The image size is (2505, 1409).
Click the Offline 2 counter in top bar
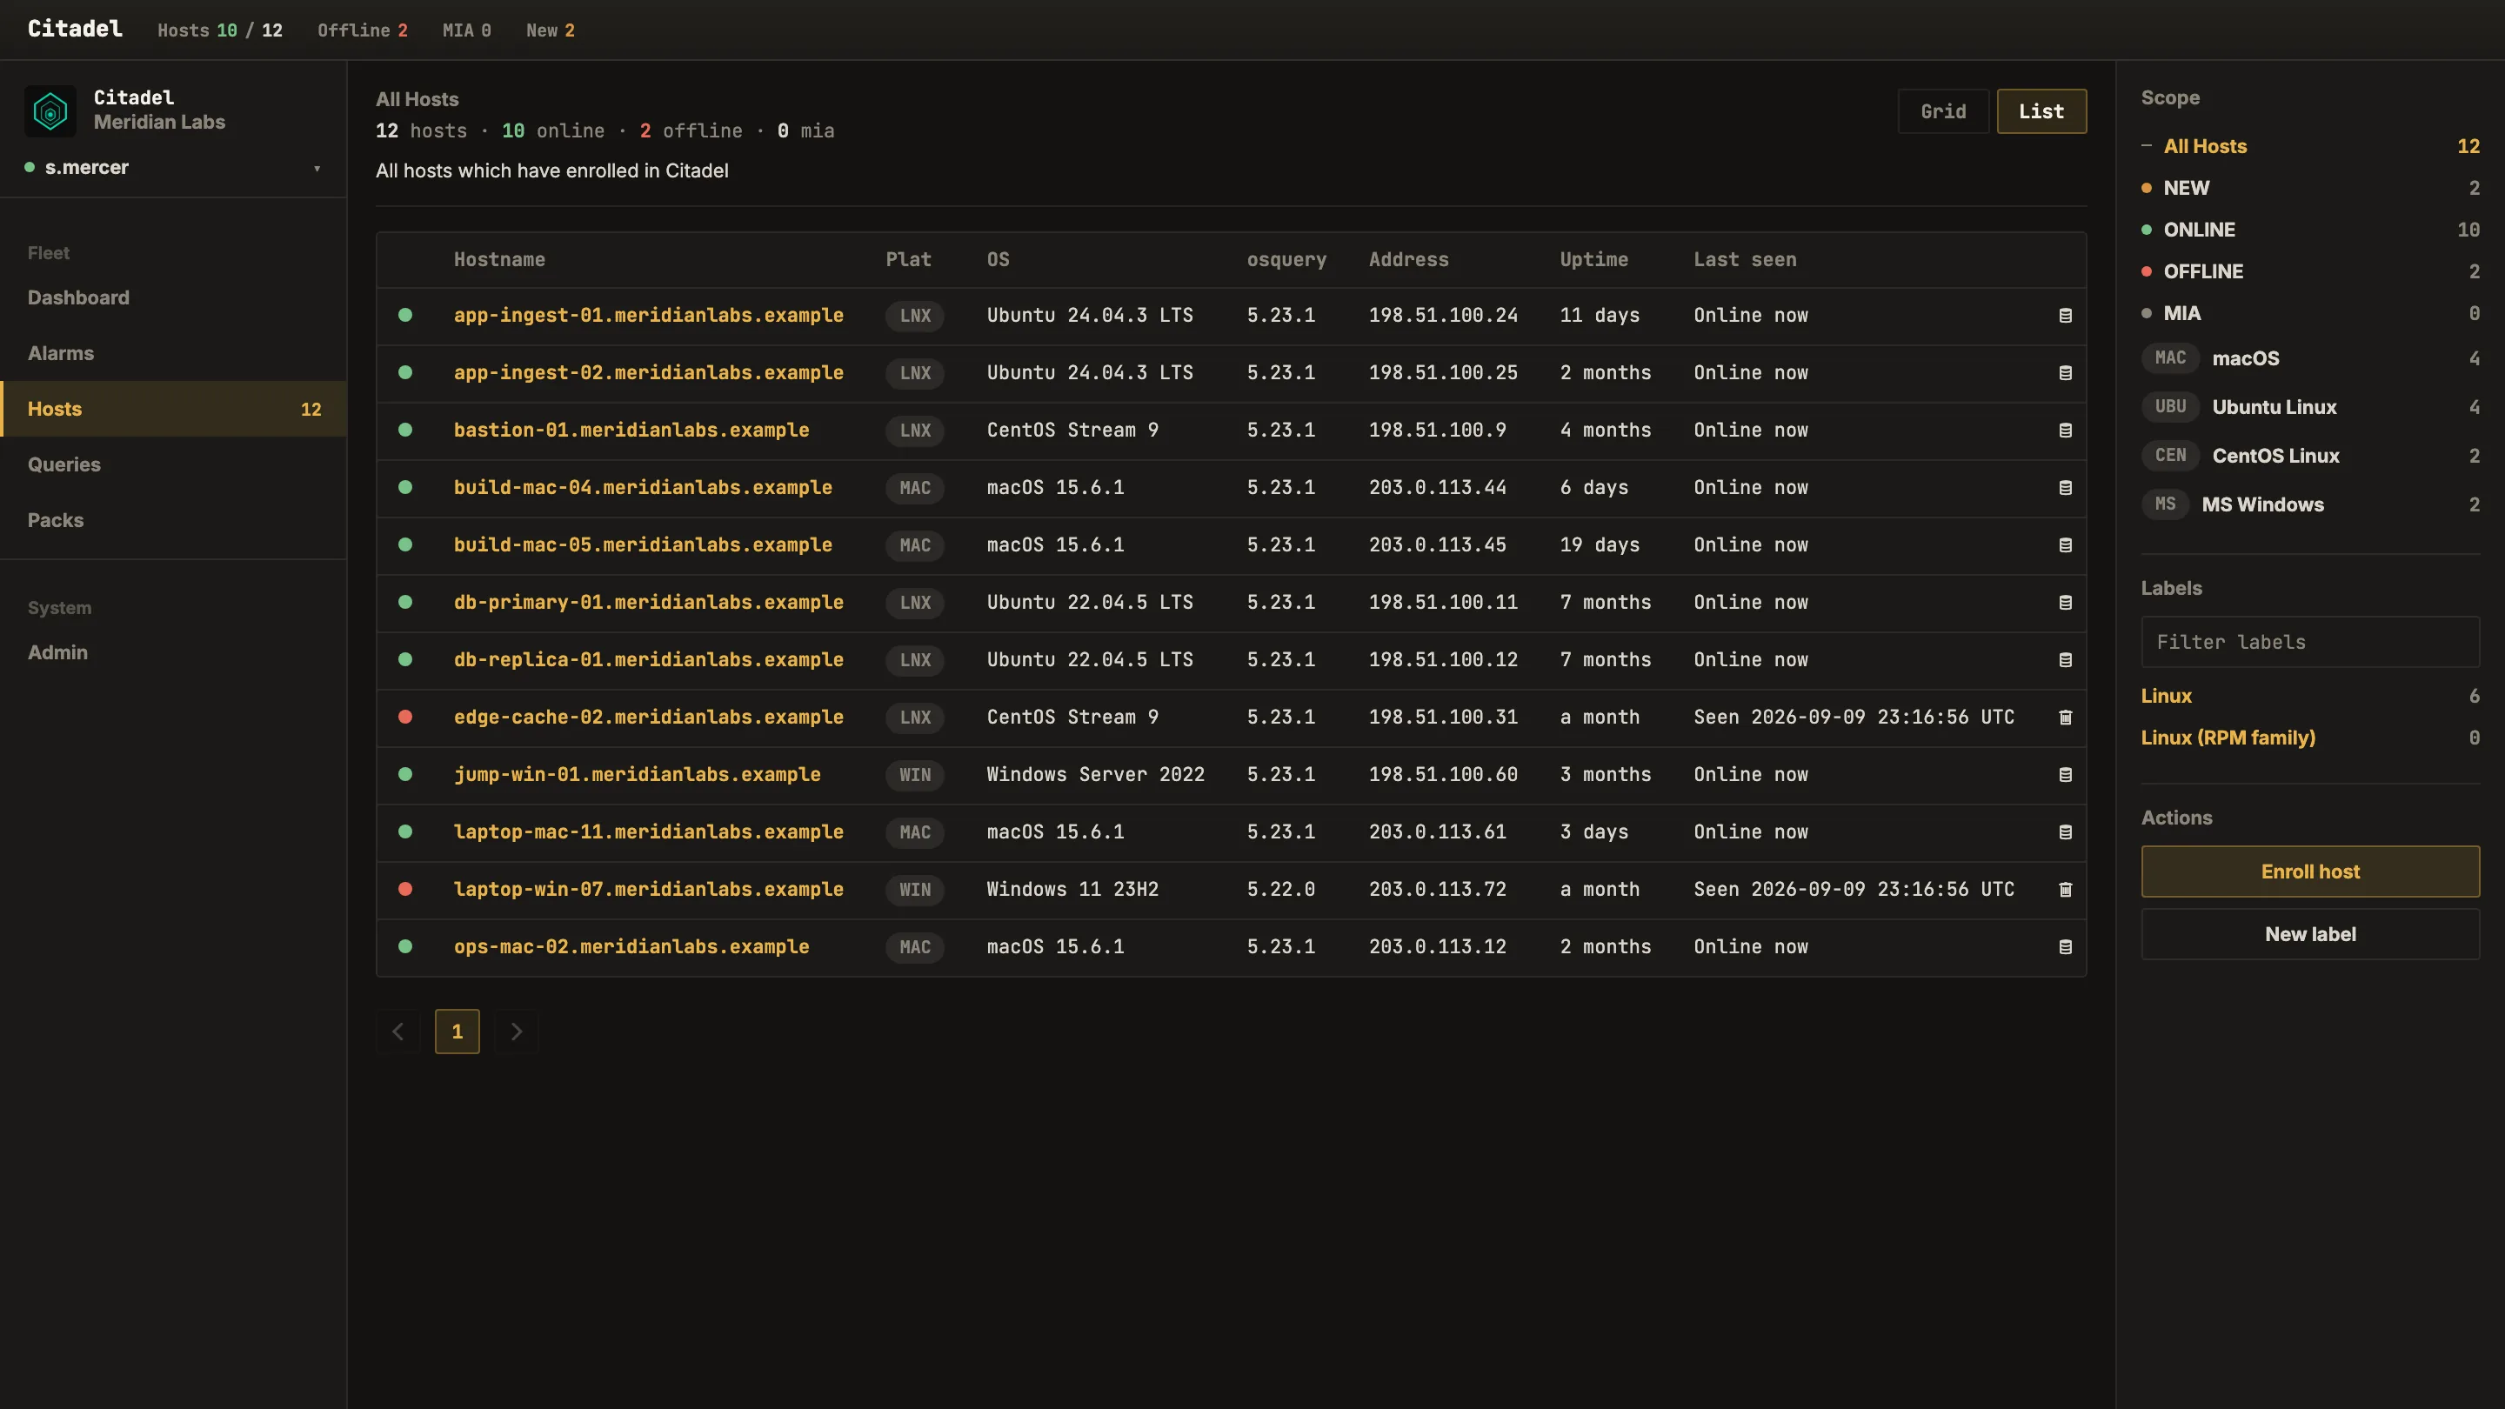tap(363, 30)
